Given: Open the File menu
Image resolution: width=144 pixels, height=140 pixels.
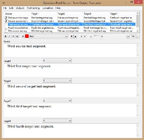Looking at the screenshot, I should pyautogui.click(x=5, y=8).
